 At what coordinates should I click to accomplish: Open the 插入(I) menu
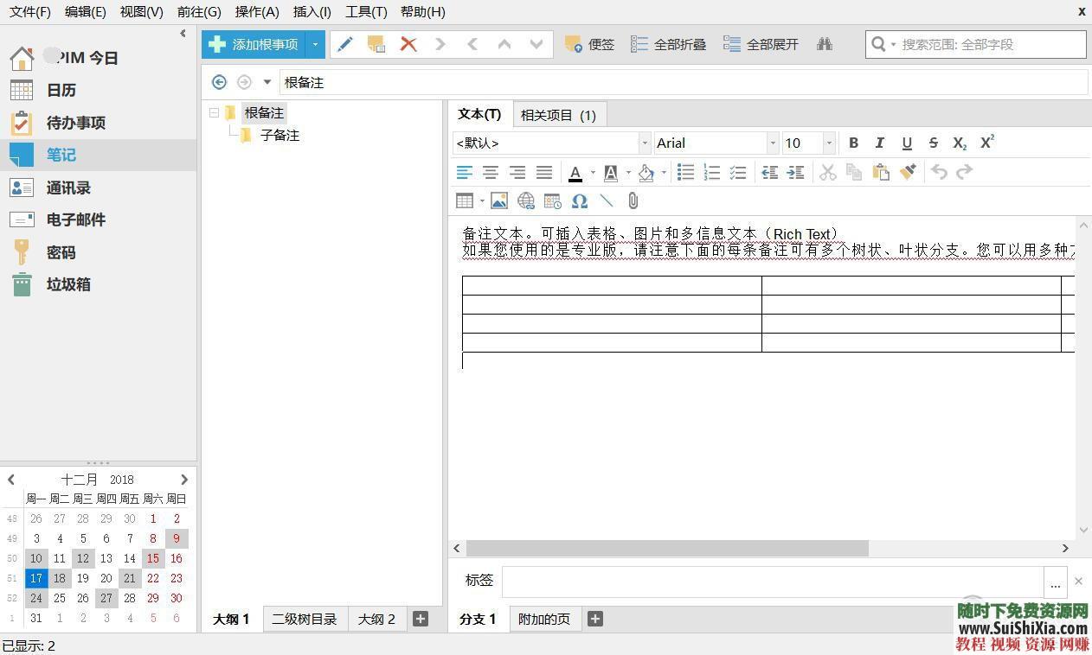[312, 11]
